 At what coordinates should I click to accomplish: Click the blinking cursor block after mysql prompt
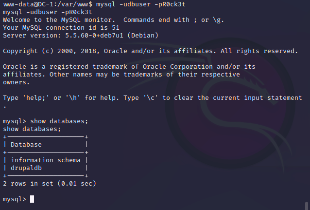[x=32, y=199]
